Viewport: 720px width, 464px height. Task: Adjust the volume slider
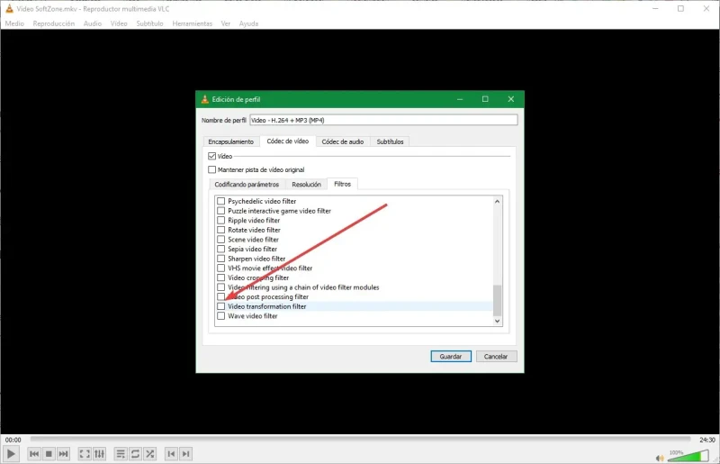pyautogui.click(x=688, y=456)
